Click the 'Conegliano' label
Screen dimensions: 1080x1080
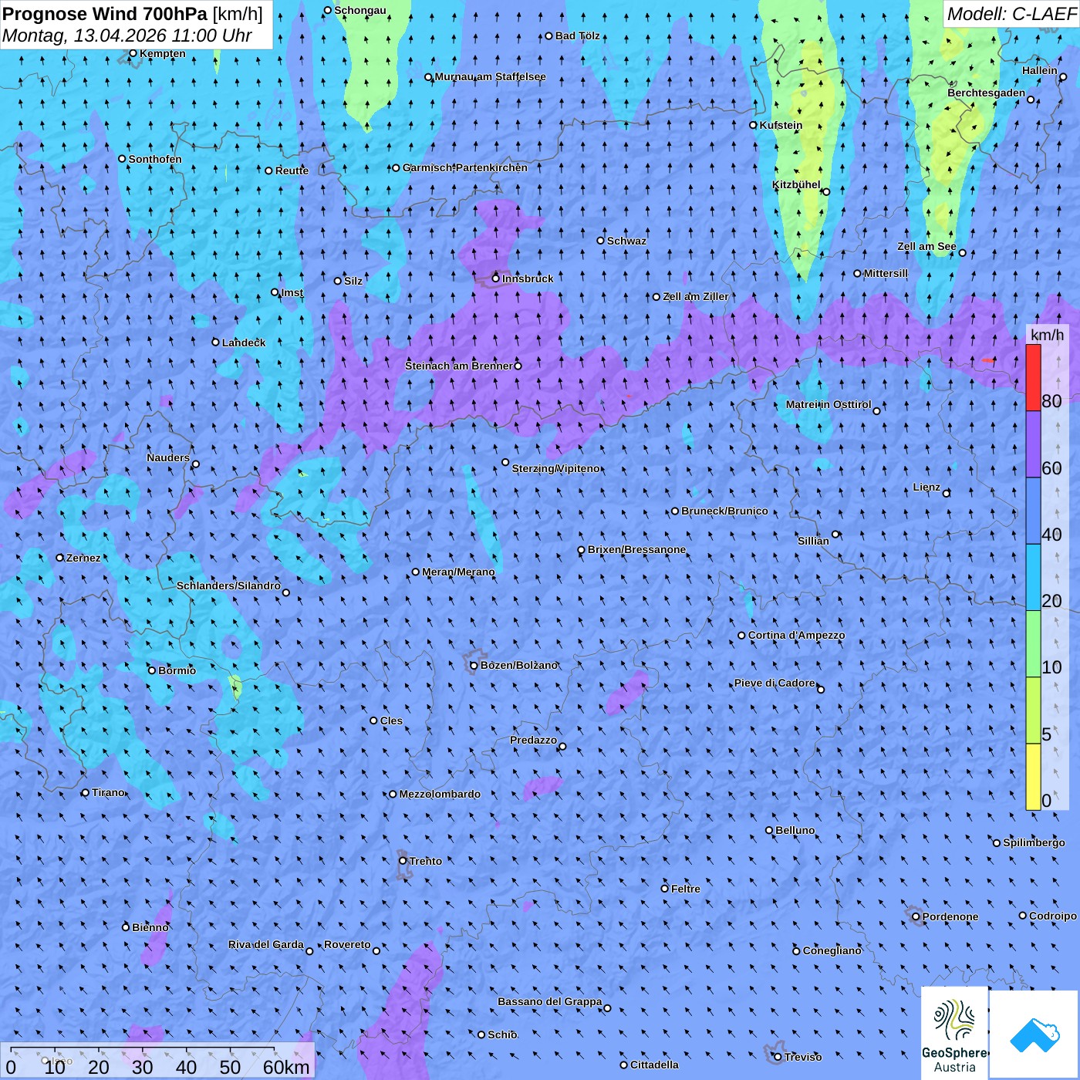pos(832,950)
